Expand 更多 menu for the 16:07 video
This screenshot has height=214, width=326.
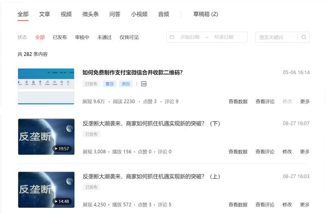tap(305, 152)
